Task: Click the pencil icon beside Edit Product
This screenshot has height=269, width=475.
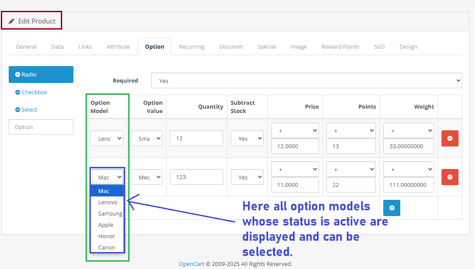Action: click(x=12, y=21)
